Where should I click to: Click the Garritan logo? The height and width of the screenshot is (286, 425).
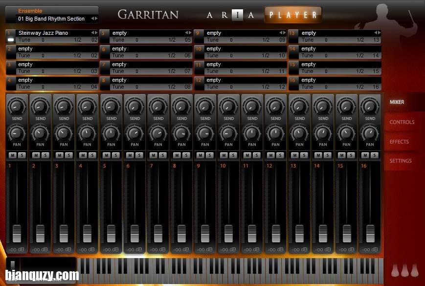(148, 15)
